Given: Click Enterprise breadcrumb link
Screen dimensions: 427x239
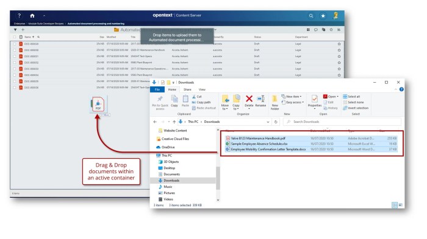Looking at the screenshot, I should pos(20,24).
